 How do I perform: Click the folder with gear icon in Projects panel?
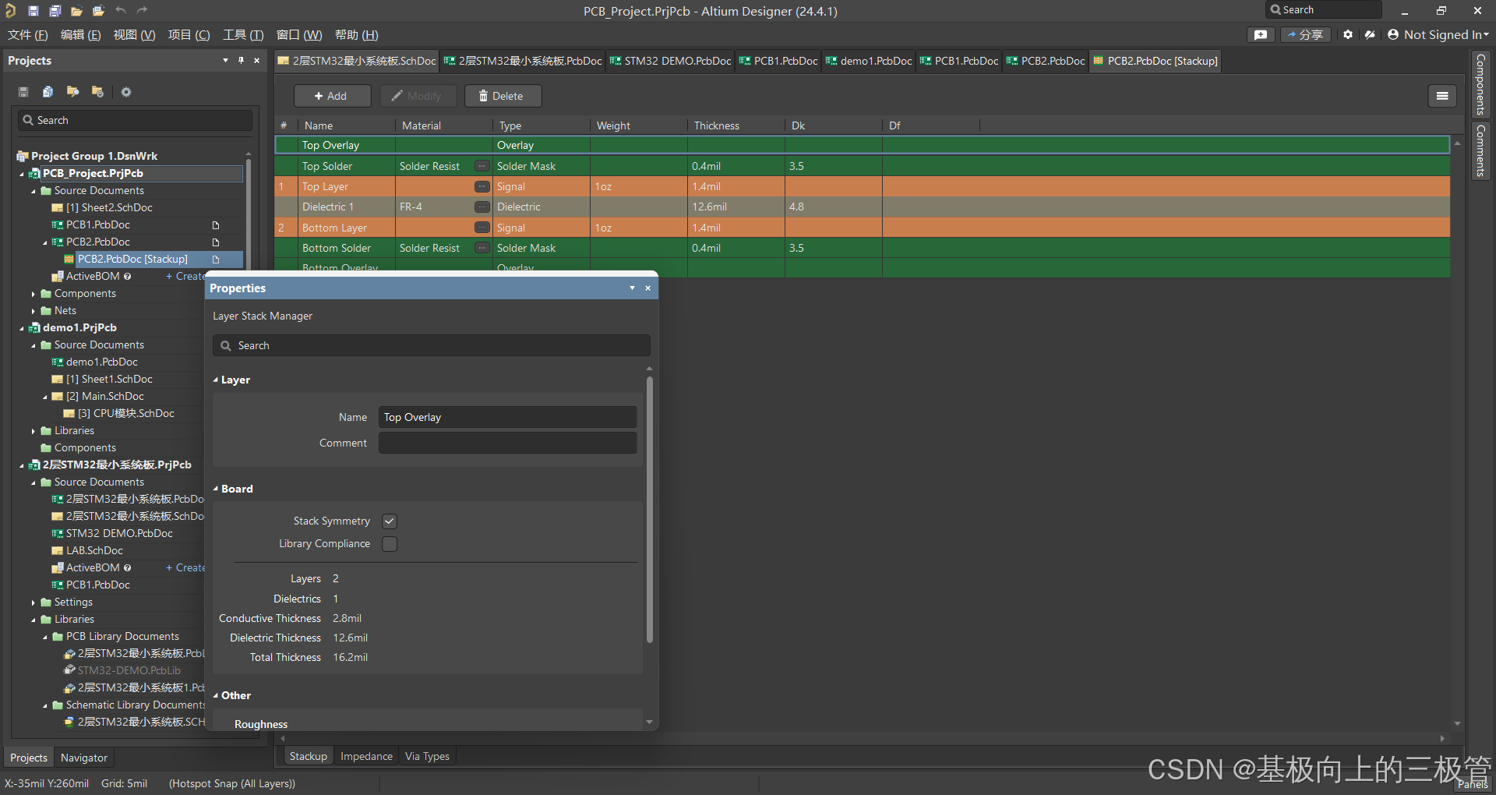click(x=97, y=92)
